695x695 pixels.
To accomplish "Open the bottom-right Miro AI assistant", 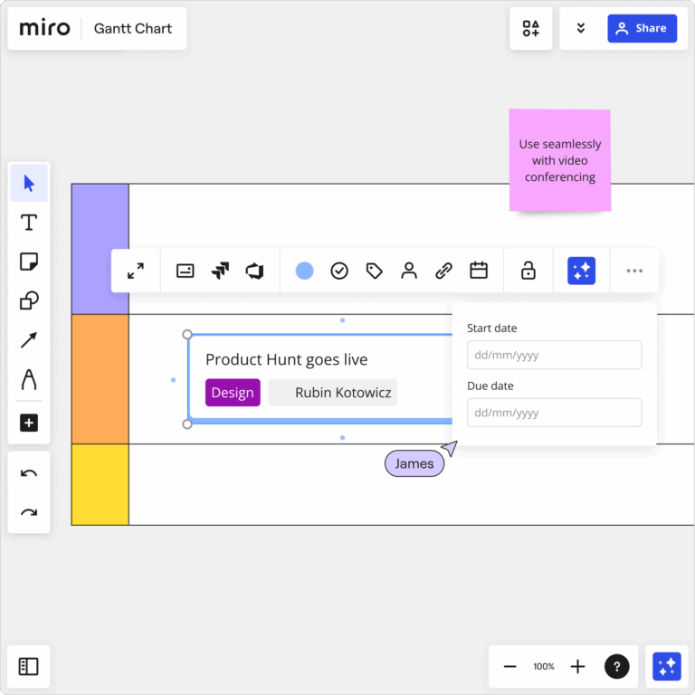I will tap(667, 666).
